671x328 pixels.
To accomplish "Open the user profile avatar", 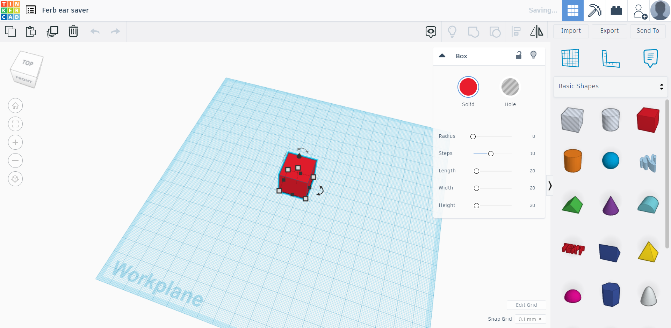I will click(660, 10).
